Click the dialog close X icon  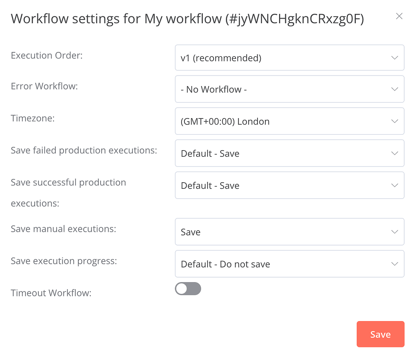399,16
